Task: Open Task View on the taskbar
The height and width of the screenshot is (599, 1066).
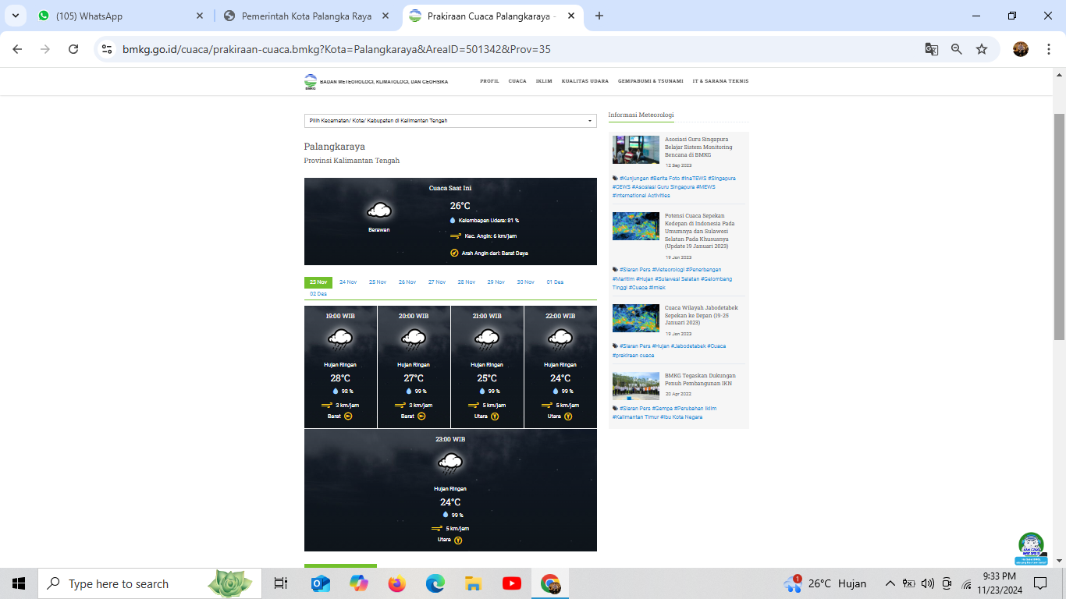Action: click(x=281, y=583)
